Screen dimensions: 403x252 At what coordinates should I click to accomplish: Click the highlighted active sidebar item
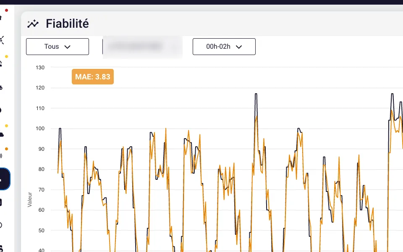(x=4, y=179)
